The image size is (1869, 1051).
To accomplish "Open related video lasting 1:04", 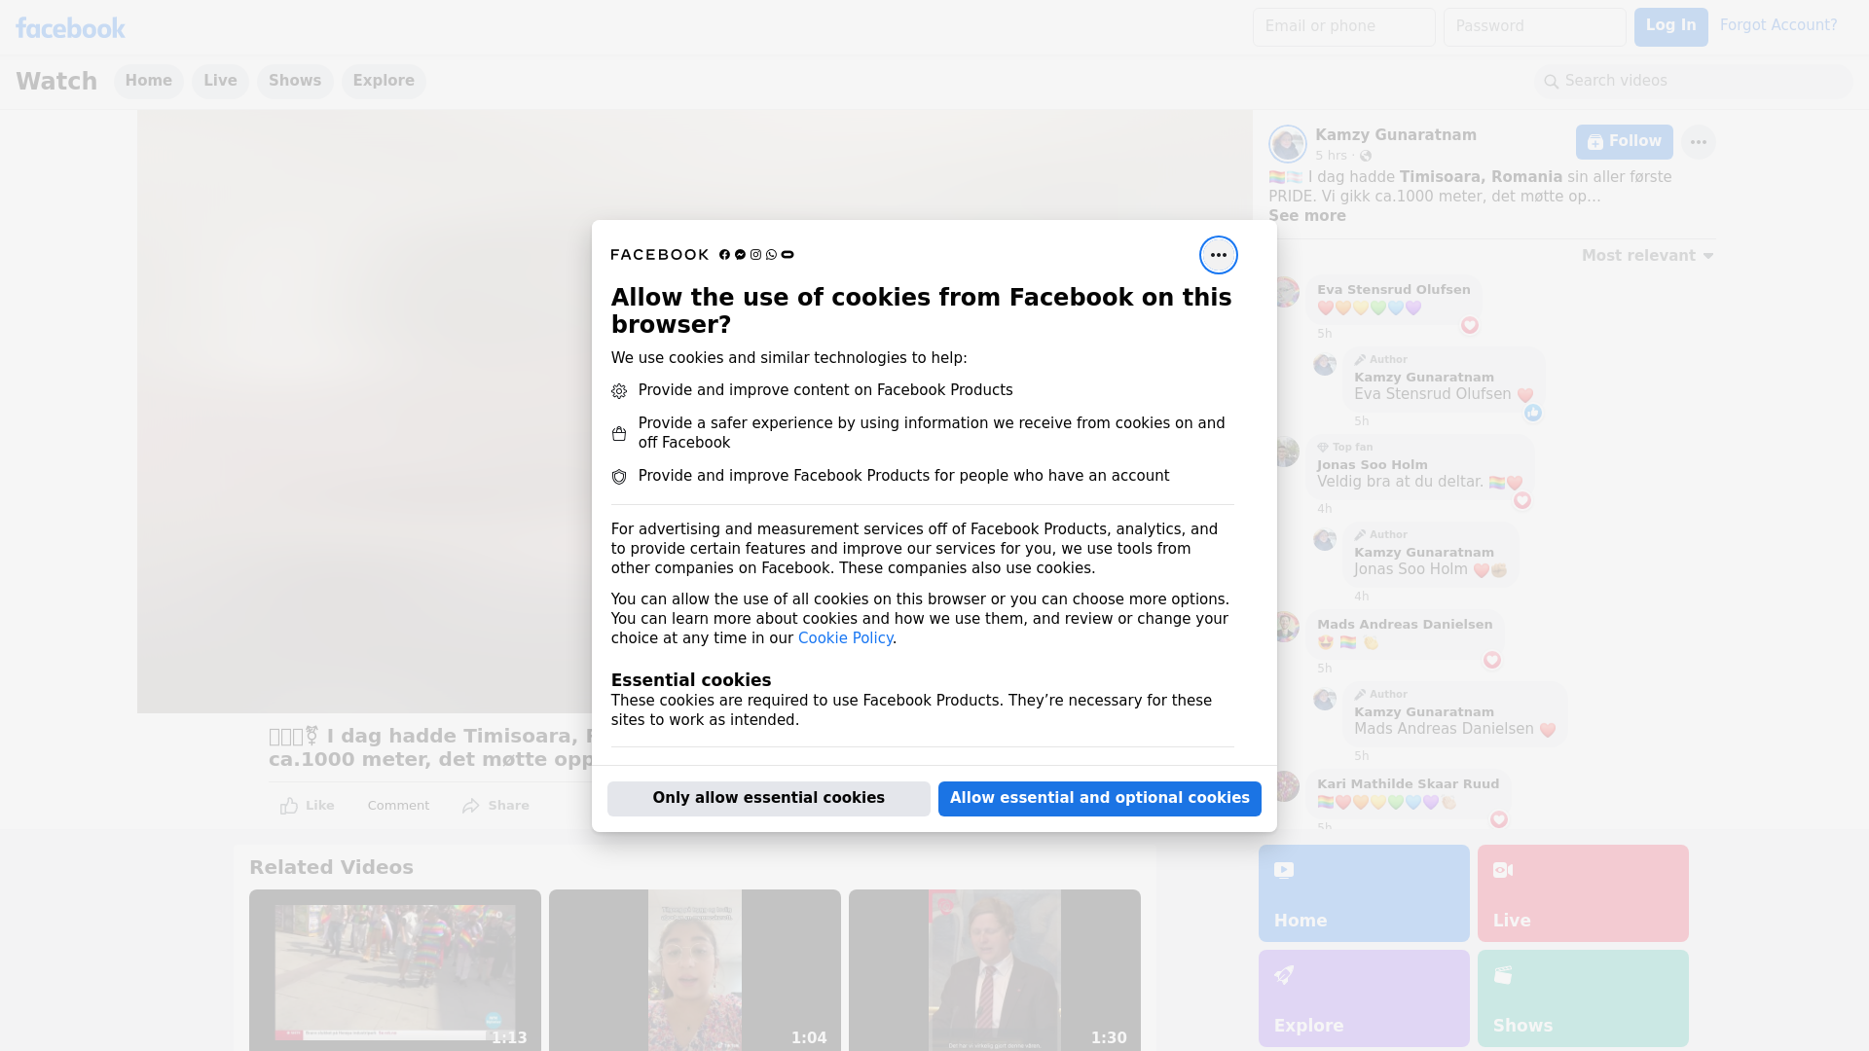I will pyautogui.click(x=694, y=970).
